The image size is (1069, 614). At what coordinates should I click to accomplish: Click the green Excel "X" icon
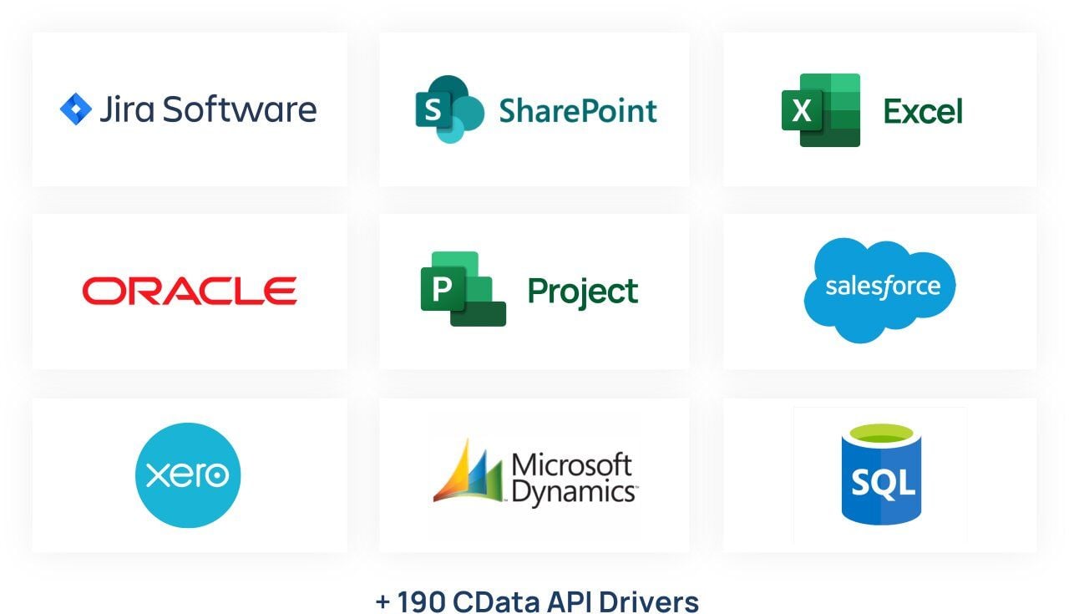click(x=803, y=109)
